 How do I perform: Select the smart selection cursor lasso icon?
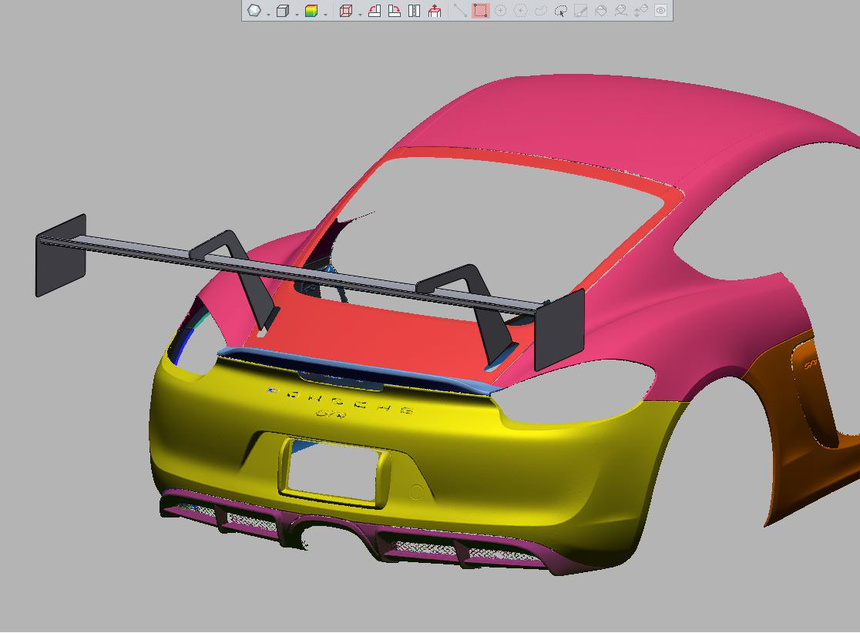(560, 11)
